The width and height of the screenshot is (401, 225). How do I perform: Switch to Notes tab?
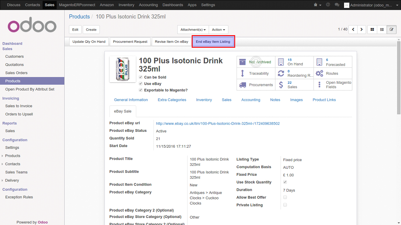point(275,100)
